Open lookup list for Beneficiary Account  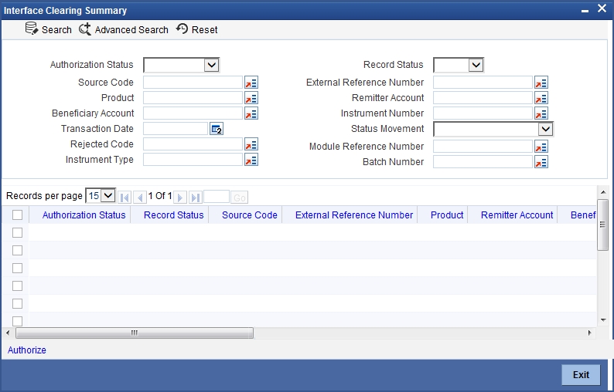point(251,113)
